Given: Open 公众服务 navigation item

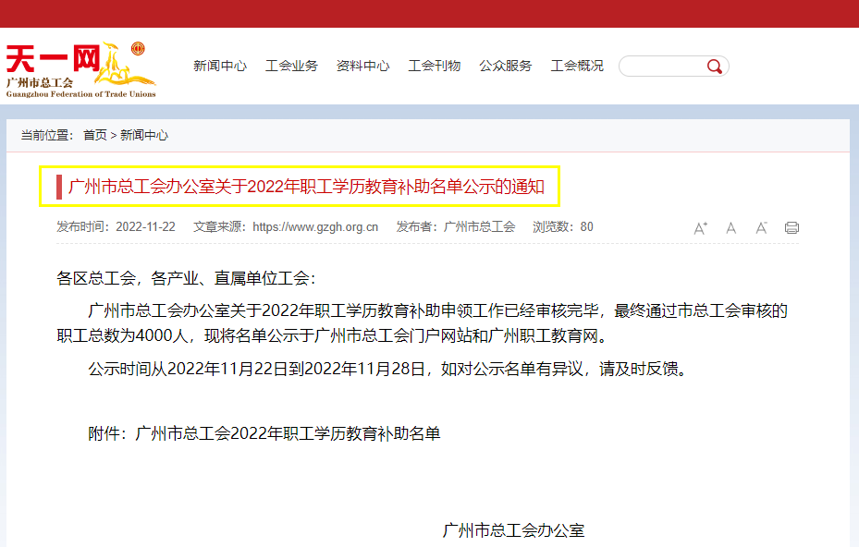Looking at the screenshot, I should [x=505, y=66].
